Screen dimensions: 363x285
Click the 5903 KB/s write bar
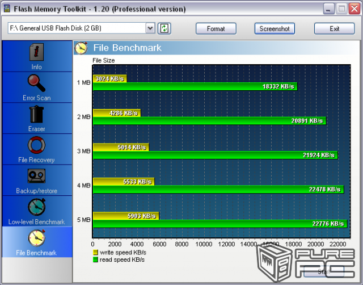pyautogui.click(x=126, y=216)
